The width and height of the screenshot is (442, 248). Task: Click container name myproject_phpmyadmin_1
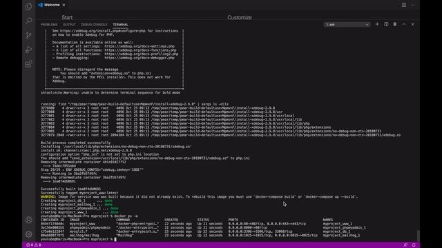[x=344, y=228]
